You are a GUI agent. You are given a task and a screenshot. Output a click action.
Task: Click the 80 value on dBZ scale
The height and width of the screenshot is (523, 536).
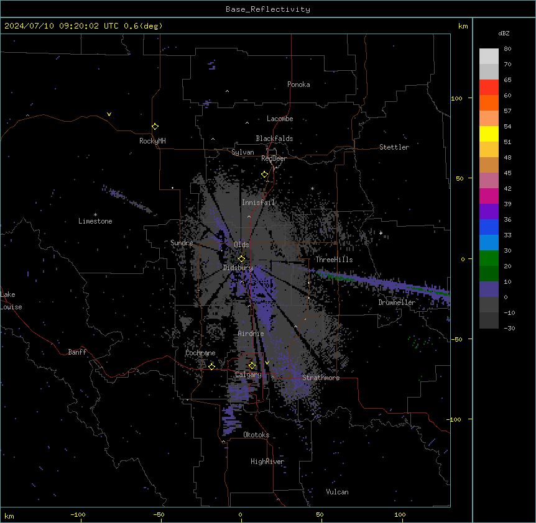(x=507, y=49)
